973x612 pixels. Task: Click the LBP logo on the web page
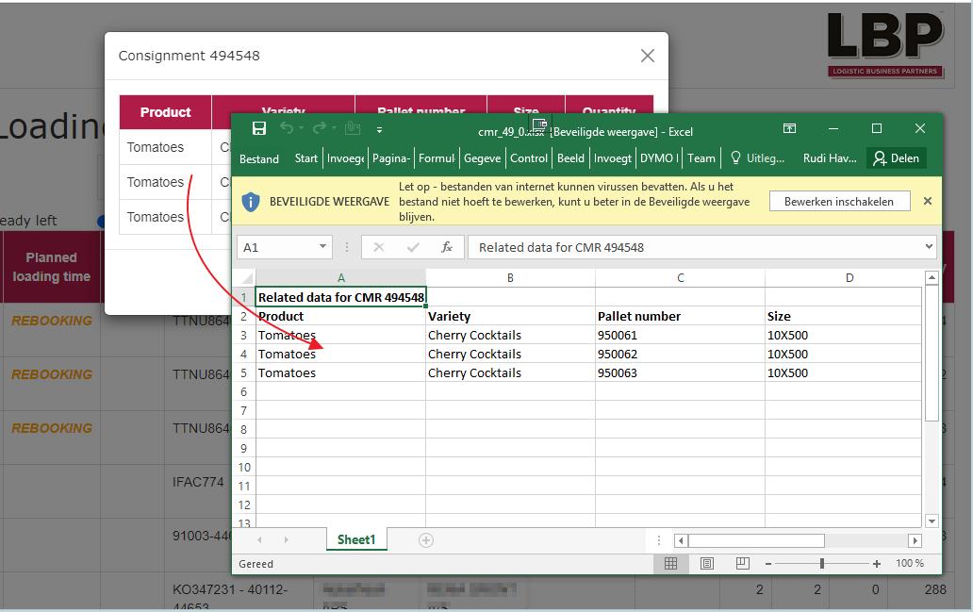click(885, 44)
